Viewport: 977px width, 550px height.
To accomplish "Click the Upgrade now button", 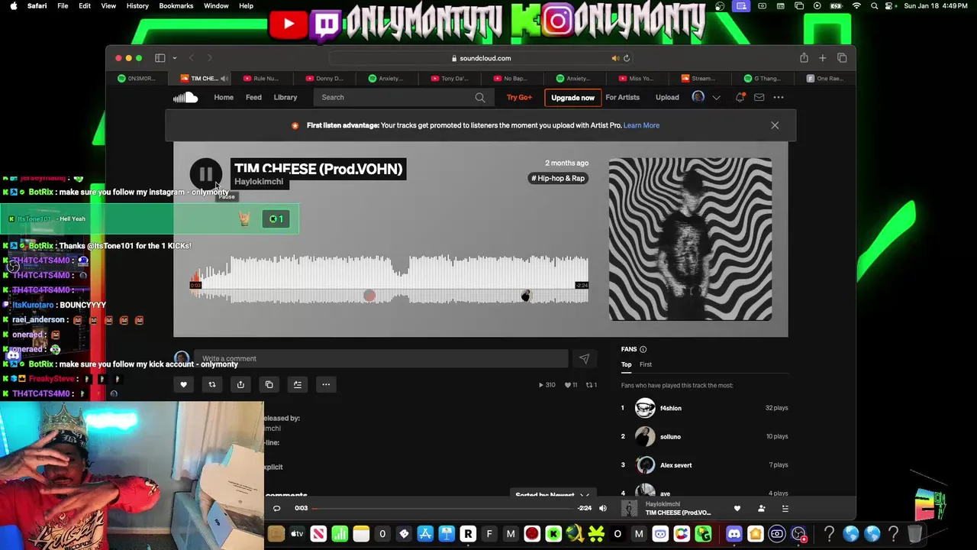I will [572, 98].
